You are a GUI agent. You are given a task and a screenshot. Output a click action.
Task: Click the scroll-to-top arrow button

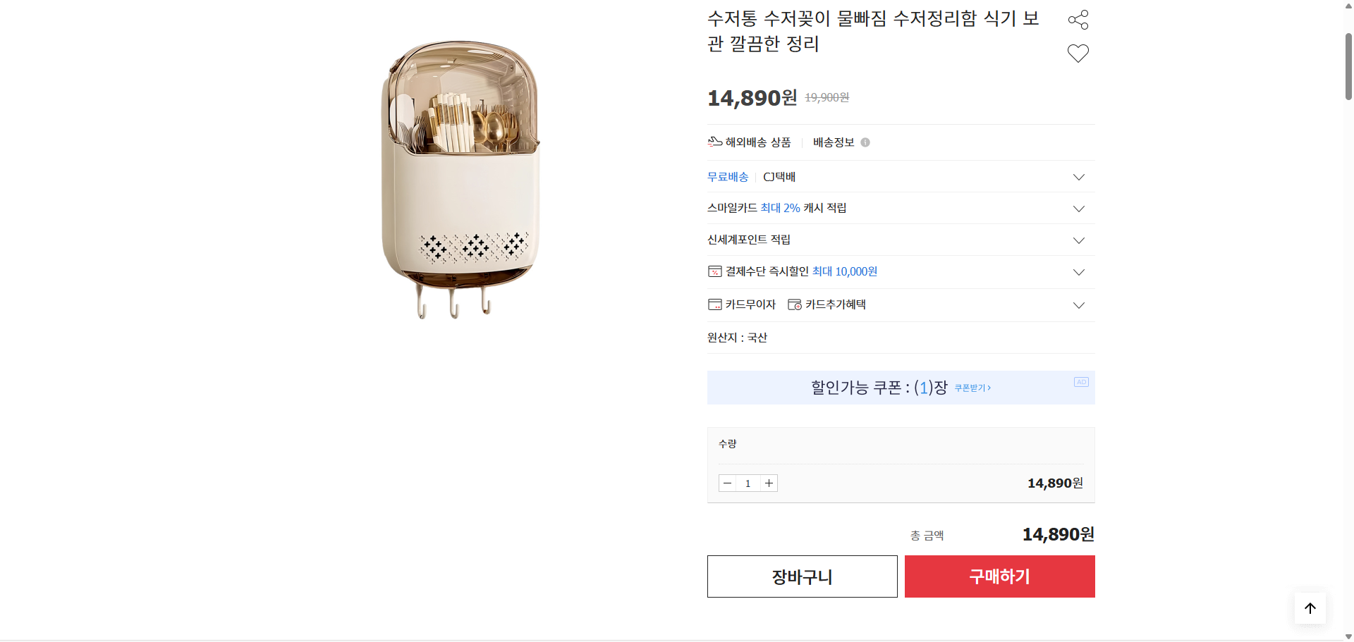click(x=1310, y=608)
